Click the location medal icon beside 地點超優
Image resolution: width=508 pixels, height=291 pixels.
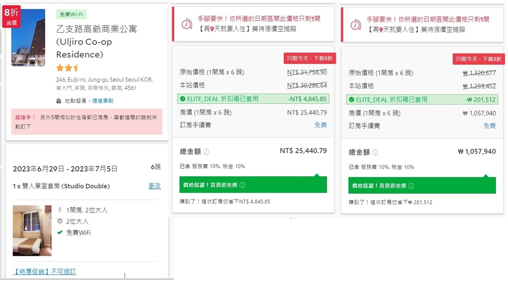pos(60,101)
